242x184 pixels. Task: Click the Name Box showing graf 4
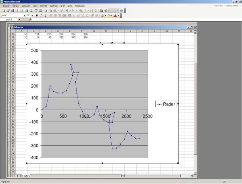[9, 19]
